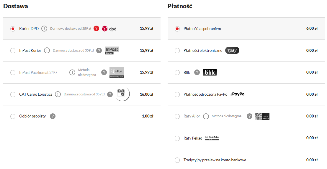Click the DPD courier logo
The height and width of the screenshot is (169, 327).
click(109, 29)
